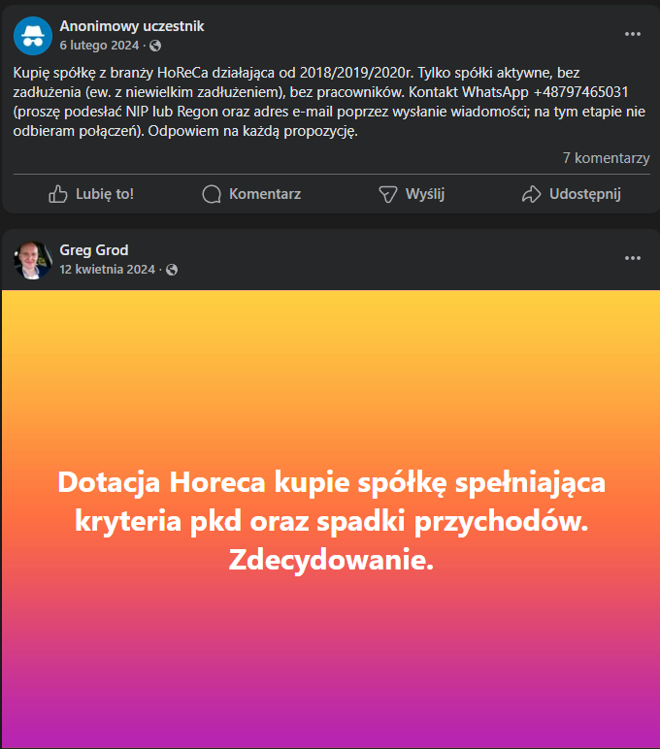The image size is (660, 749).
Task: Open the "Anonimowy uczestnik" author name
Action: click(x=132, y=26)
